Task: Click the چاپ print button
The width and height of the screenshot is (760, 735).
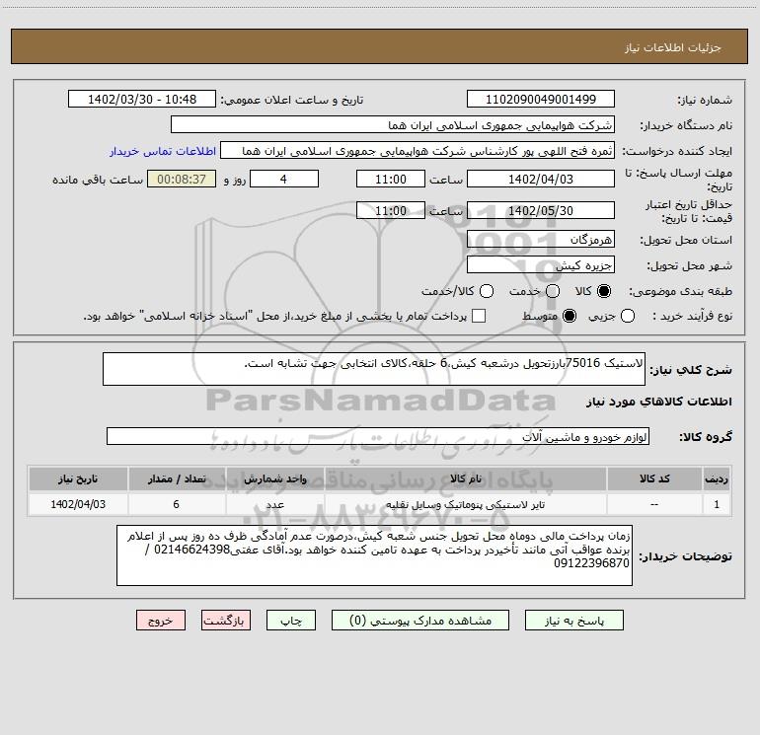Action: pos(291,621)
